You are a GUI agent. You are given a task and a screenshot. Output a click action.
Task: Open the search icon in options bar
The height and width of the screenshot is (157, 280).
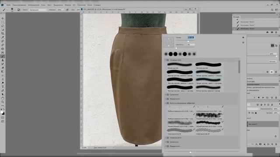pyautogui.click(x=272, y=10)
